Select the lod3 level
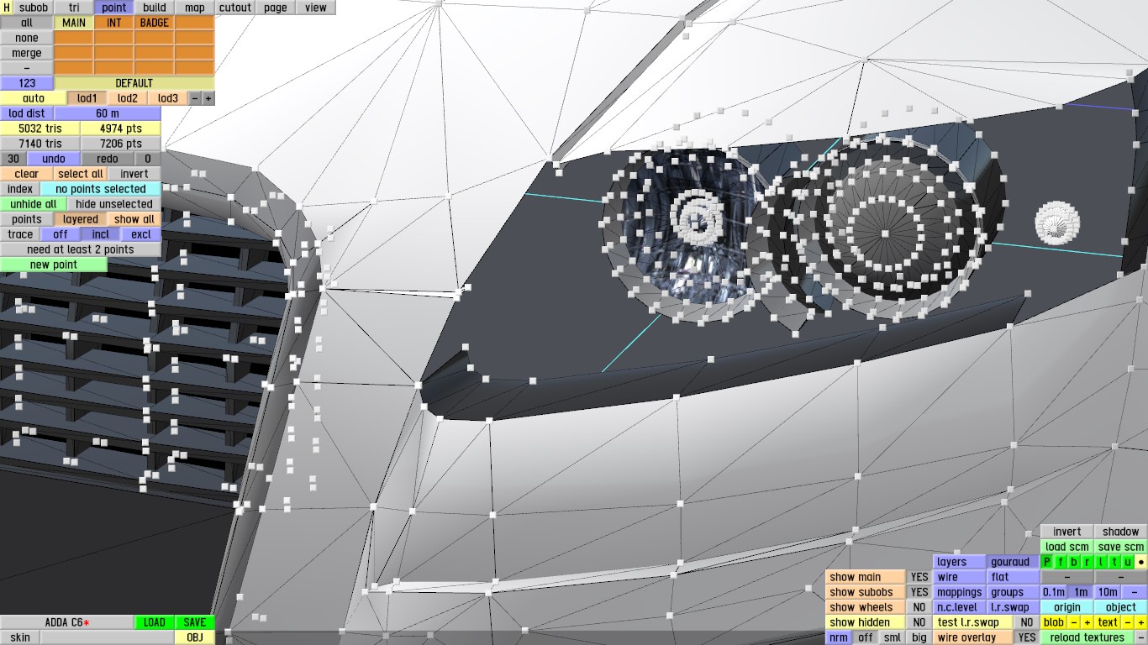 click(168, 98)
